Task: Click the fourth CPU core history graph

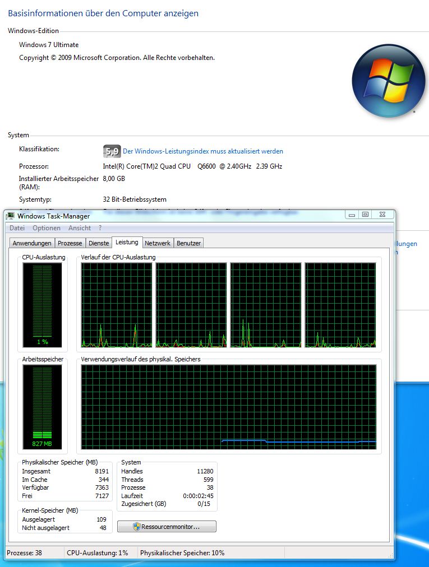Action: point(340,305)
